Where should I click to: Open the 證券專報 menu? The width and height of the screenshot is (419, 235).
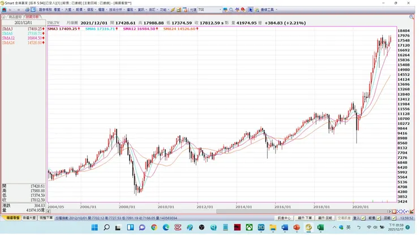coord(45,10)
